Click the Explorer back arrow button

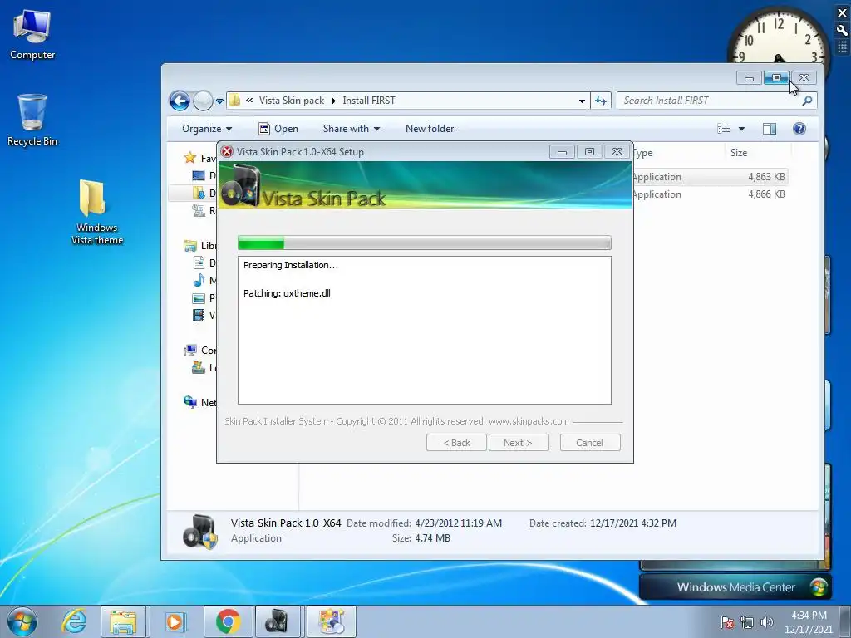pos(180,101)
